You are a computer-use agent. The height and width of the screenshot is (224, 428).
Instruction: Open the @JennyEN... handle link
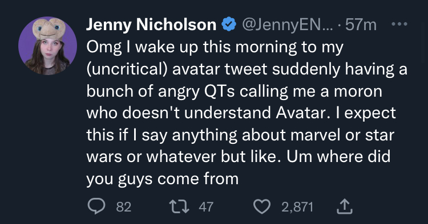click(287, 25)
